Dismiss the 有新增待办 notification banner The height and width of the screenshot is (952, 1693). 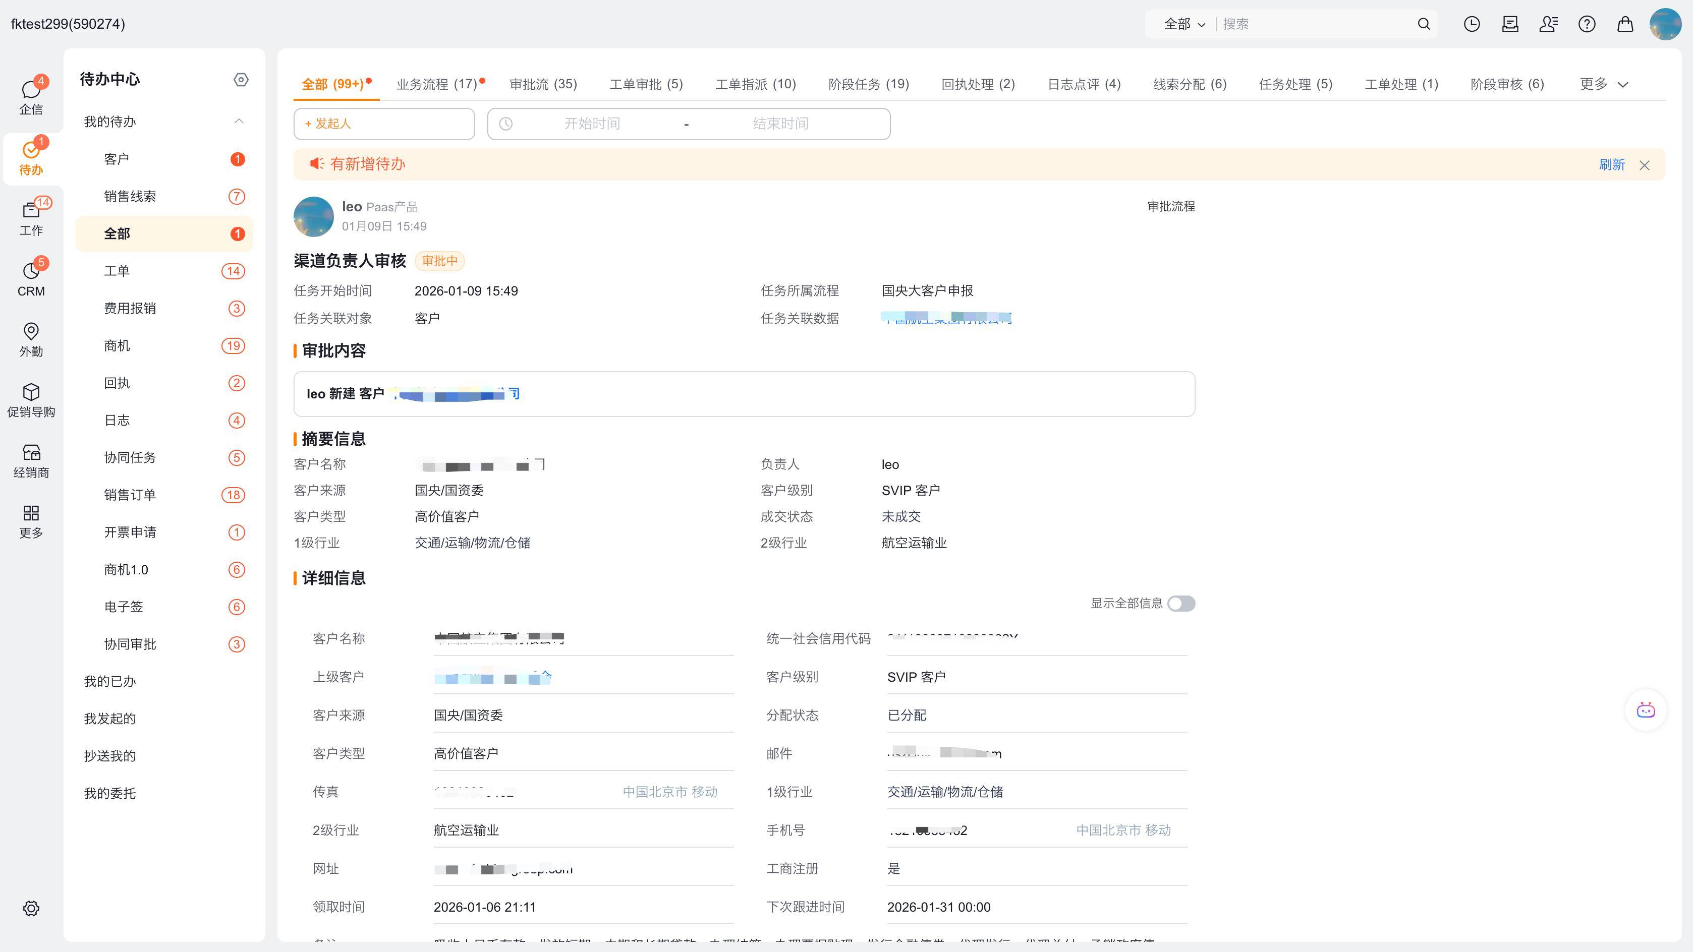1645,165
